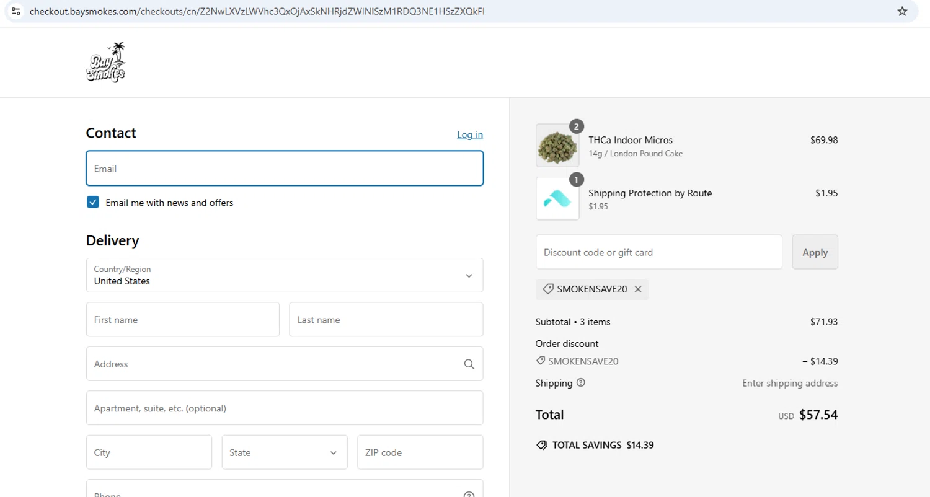Click the Order discount label
This screenshot has height=497, width=930.
tap(567, 343)
